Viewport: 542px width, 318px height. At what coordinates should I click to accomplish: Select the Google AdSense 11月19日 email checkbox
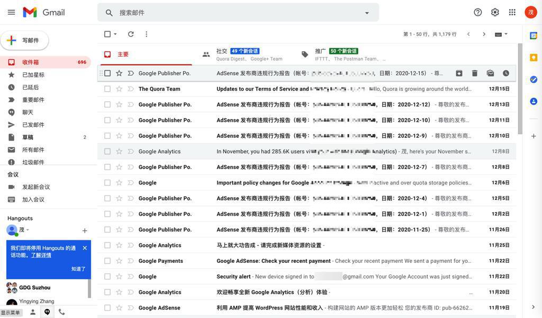pyautogui.click(x=107, y=307)
